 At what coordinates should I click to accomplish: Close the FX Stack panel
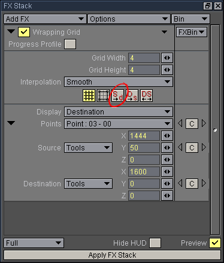point(218,6)
